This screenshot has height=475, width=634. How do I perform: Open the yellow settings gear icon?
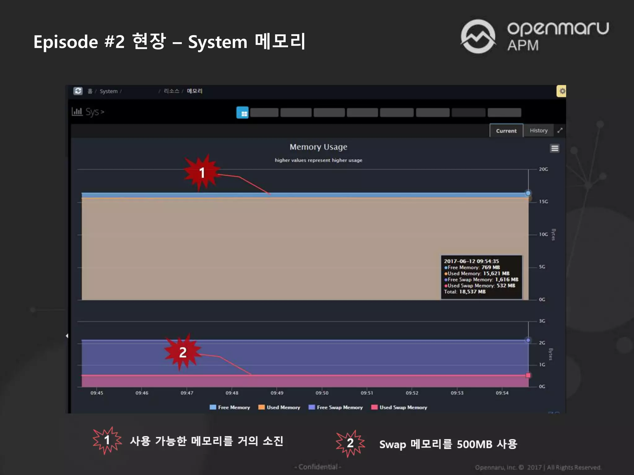click(562, 91)
